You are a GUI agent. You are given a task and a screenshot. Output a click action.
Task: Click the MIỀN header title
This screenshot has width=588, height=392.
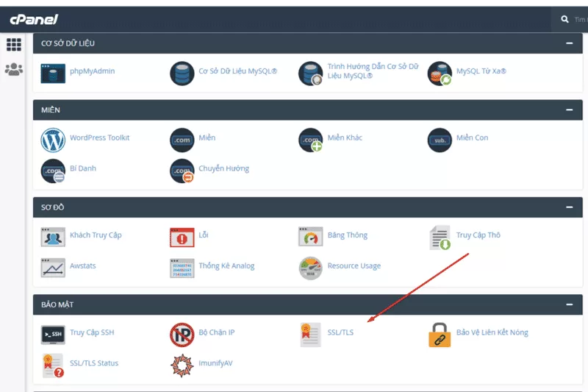pos(50,110)
